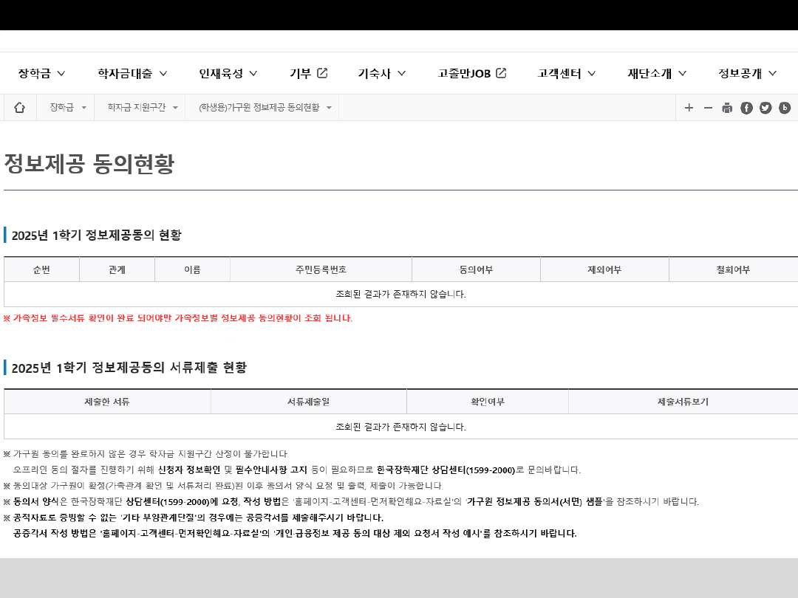Expand the 인재육성 main menu
This screenshot has height=598, width=798.
(x=228, y=73)
